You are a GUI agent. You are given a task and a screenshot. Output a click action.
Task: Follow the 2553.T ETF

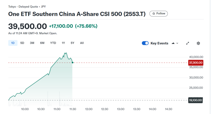pyautogui.click(x=159, y=14)
